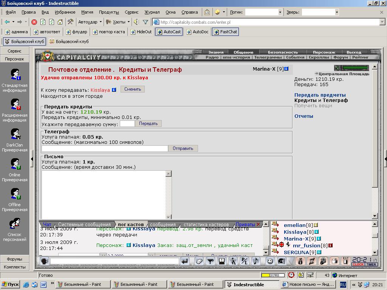Toggle the флудер plugin button
This screenshot has width=387, height=290.
(x=77, y=32)
